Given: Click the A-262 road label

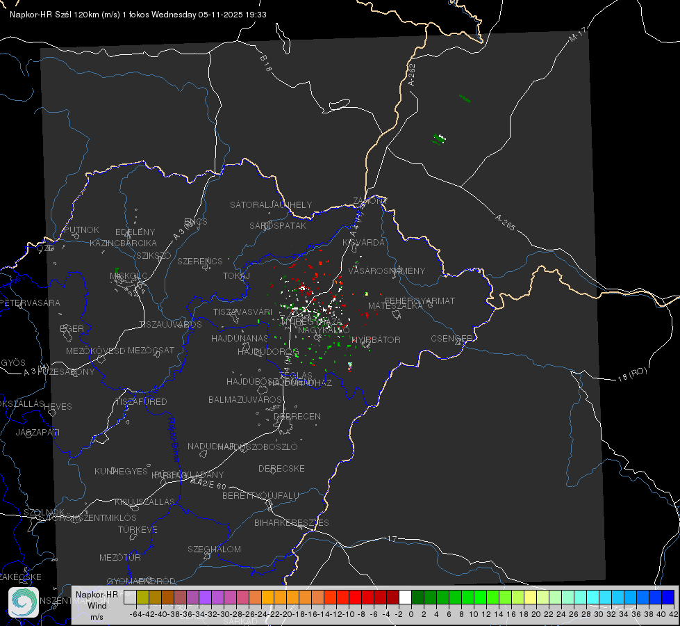Looking at the screenshot, I should pos(412,74).
